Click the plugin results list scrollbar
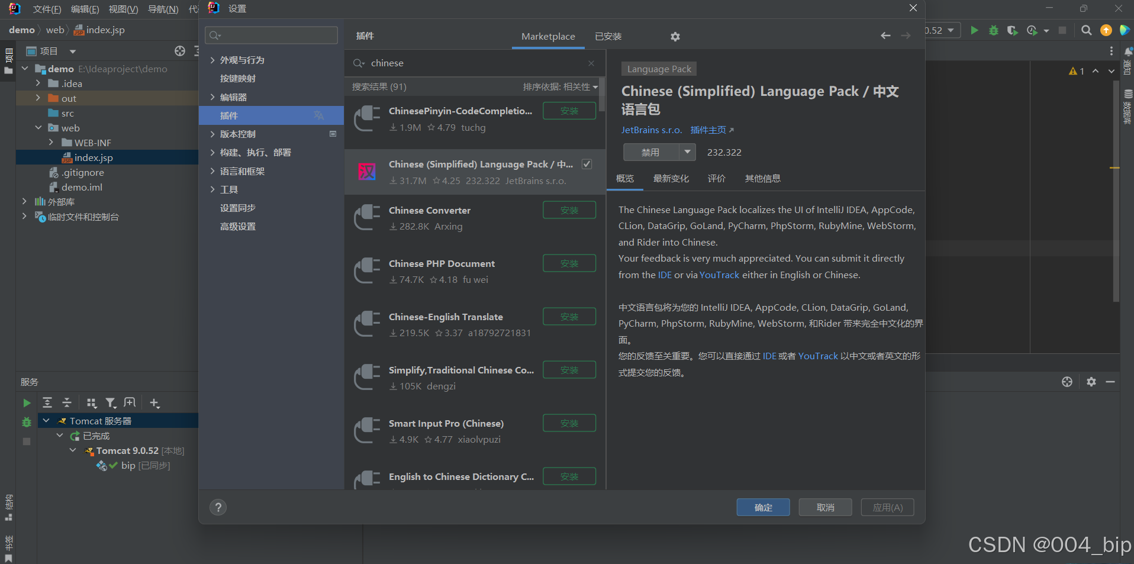The height and width of the screenshot is (564, 1134). point(602,95)
